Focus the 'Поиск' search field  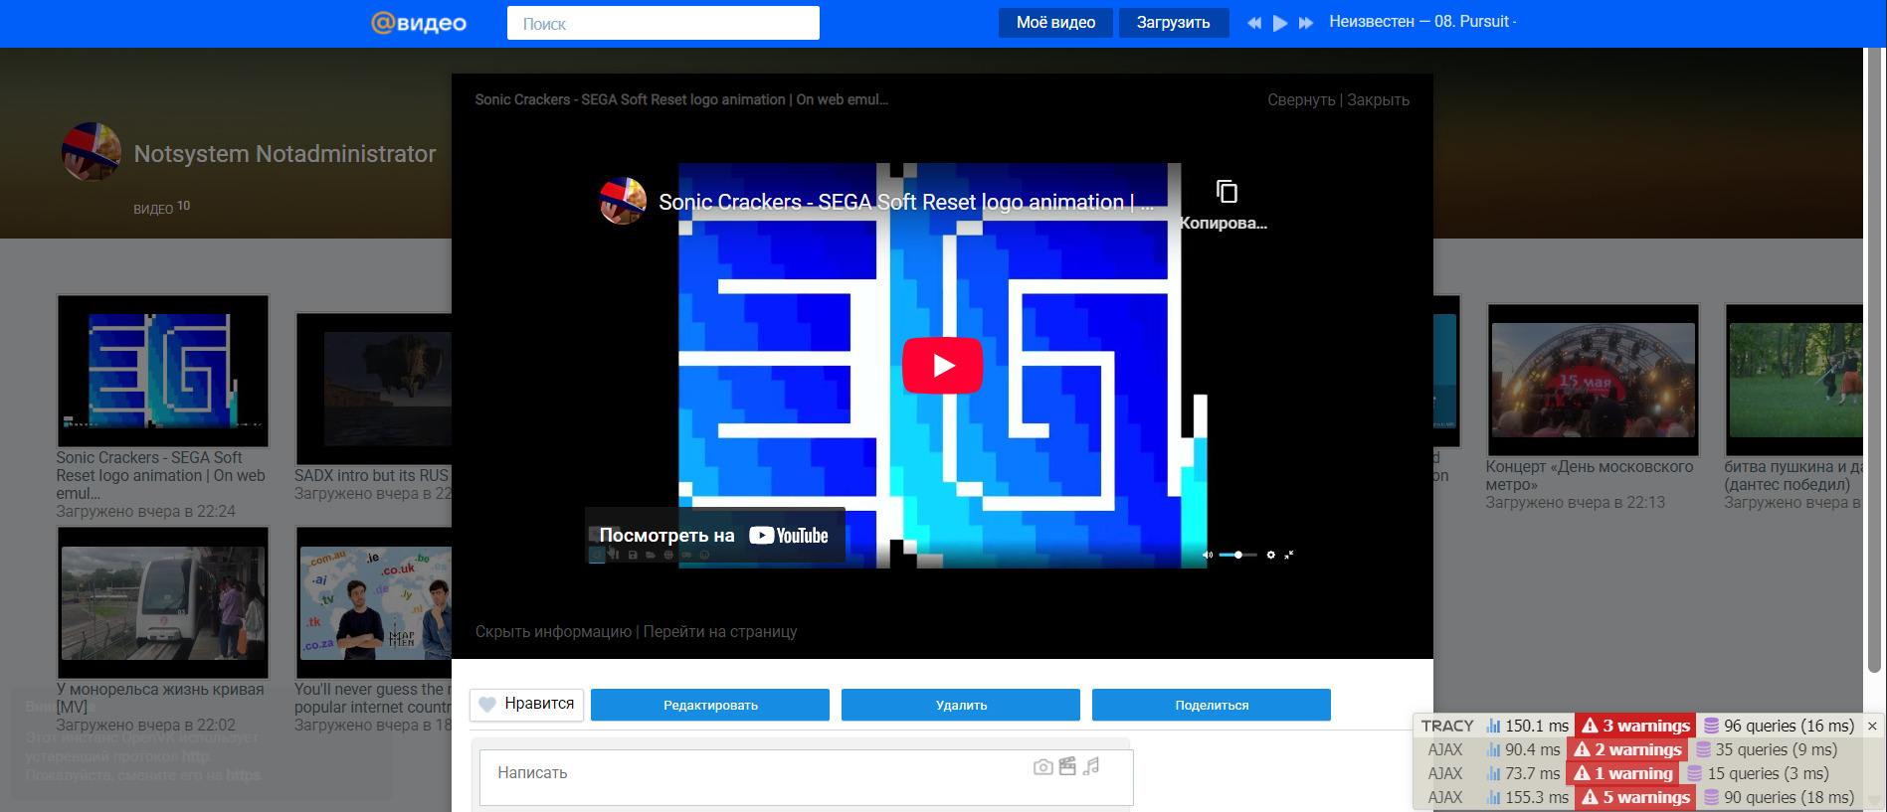(663, 23)
